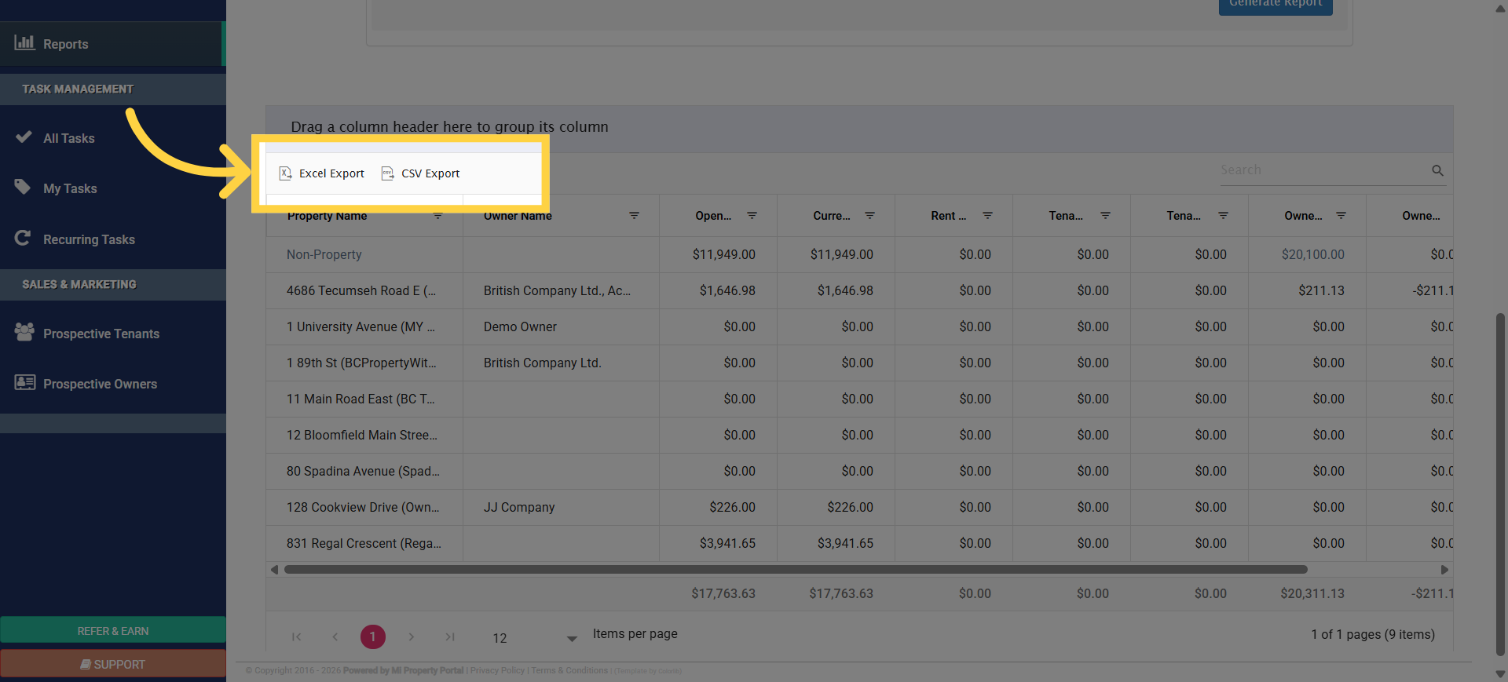Click the Excel file icon
This screenshot has width=1508, height=682.
[x=286, y=173]
